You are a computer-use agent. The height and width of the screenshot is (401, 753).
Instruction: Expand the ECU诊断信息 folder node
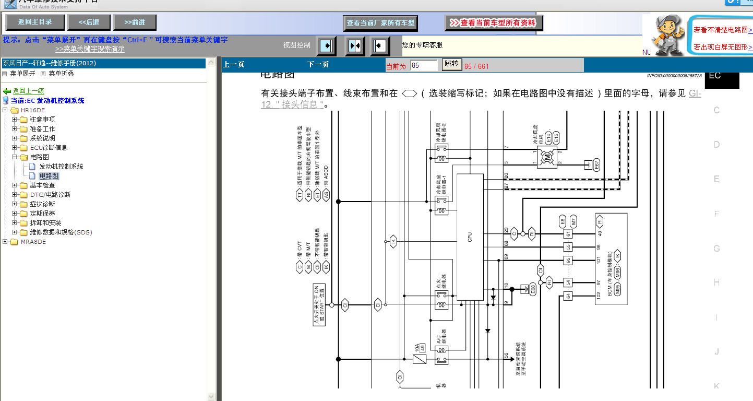(15, 148)
